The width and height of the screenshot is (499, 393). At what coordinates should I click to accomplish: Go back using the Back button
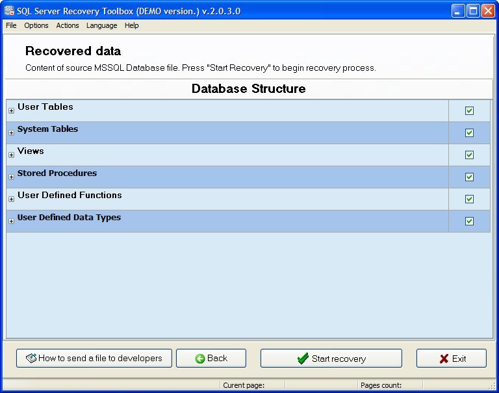tap(211, 359)
